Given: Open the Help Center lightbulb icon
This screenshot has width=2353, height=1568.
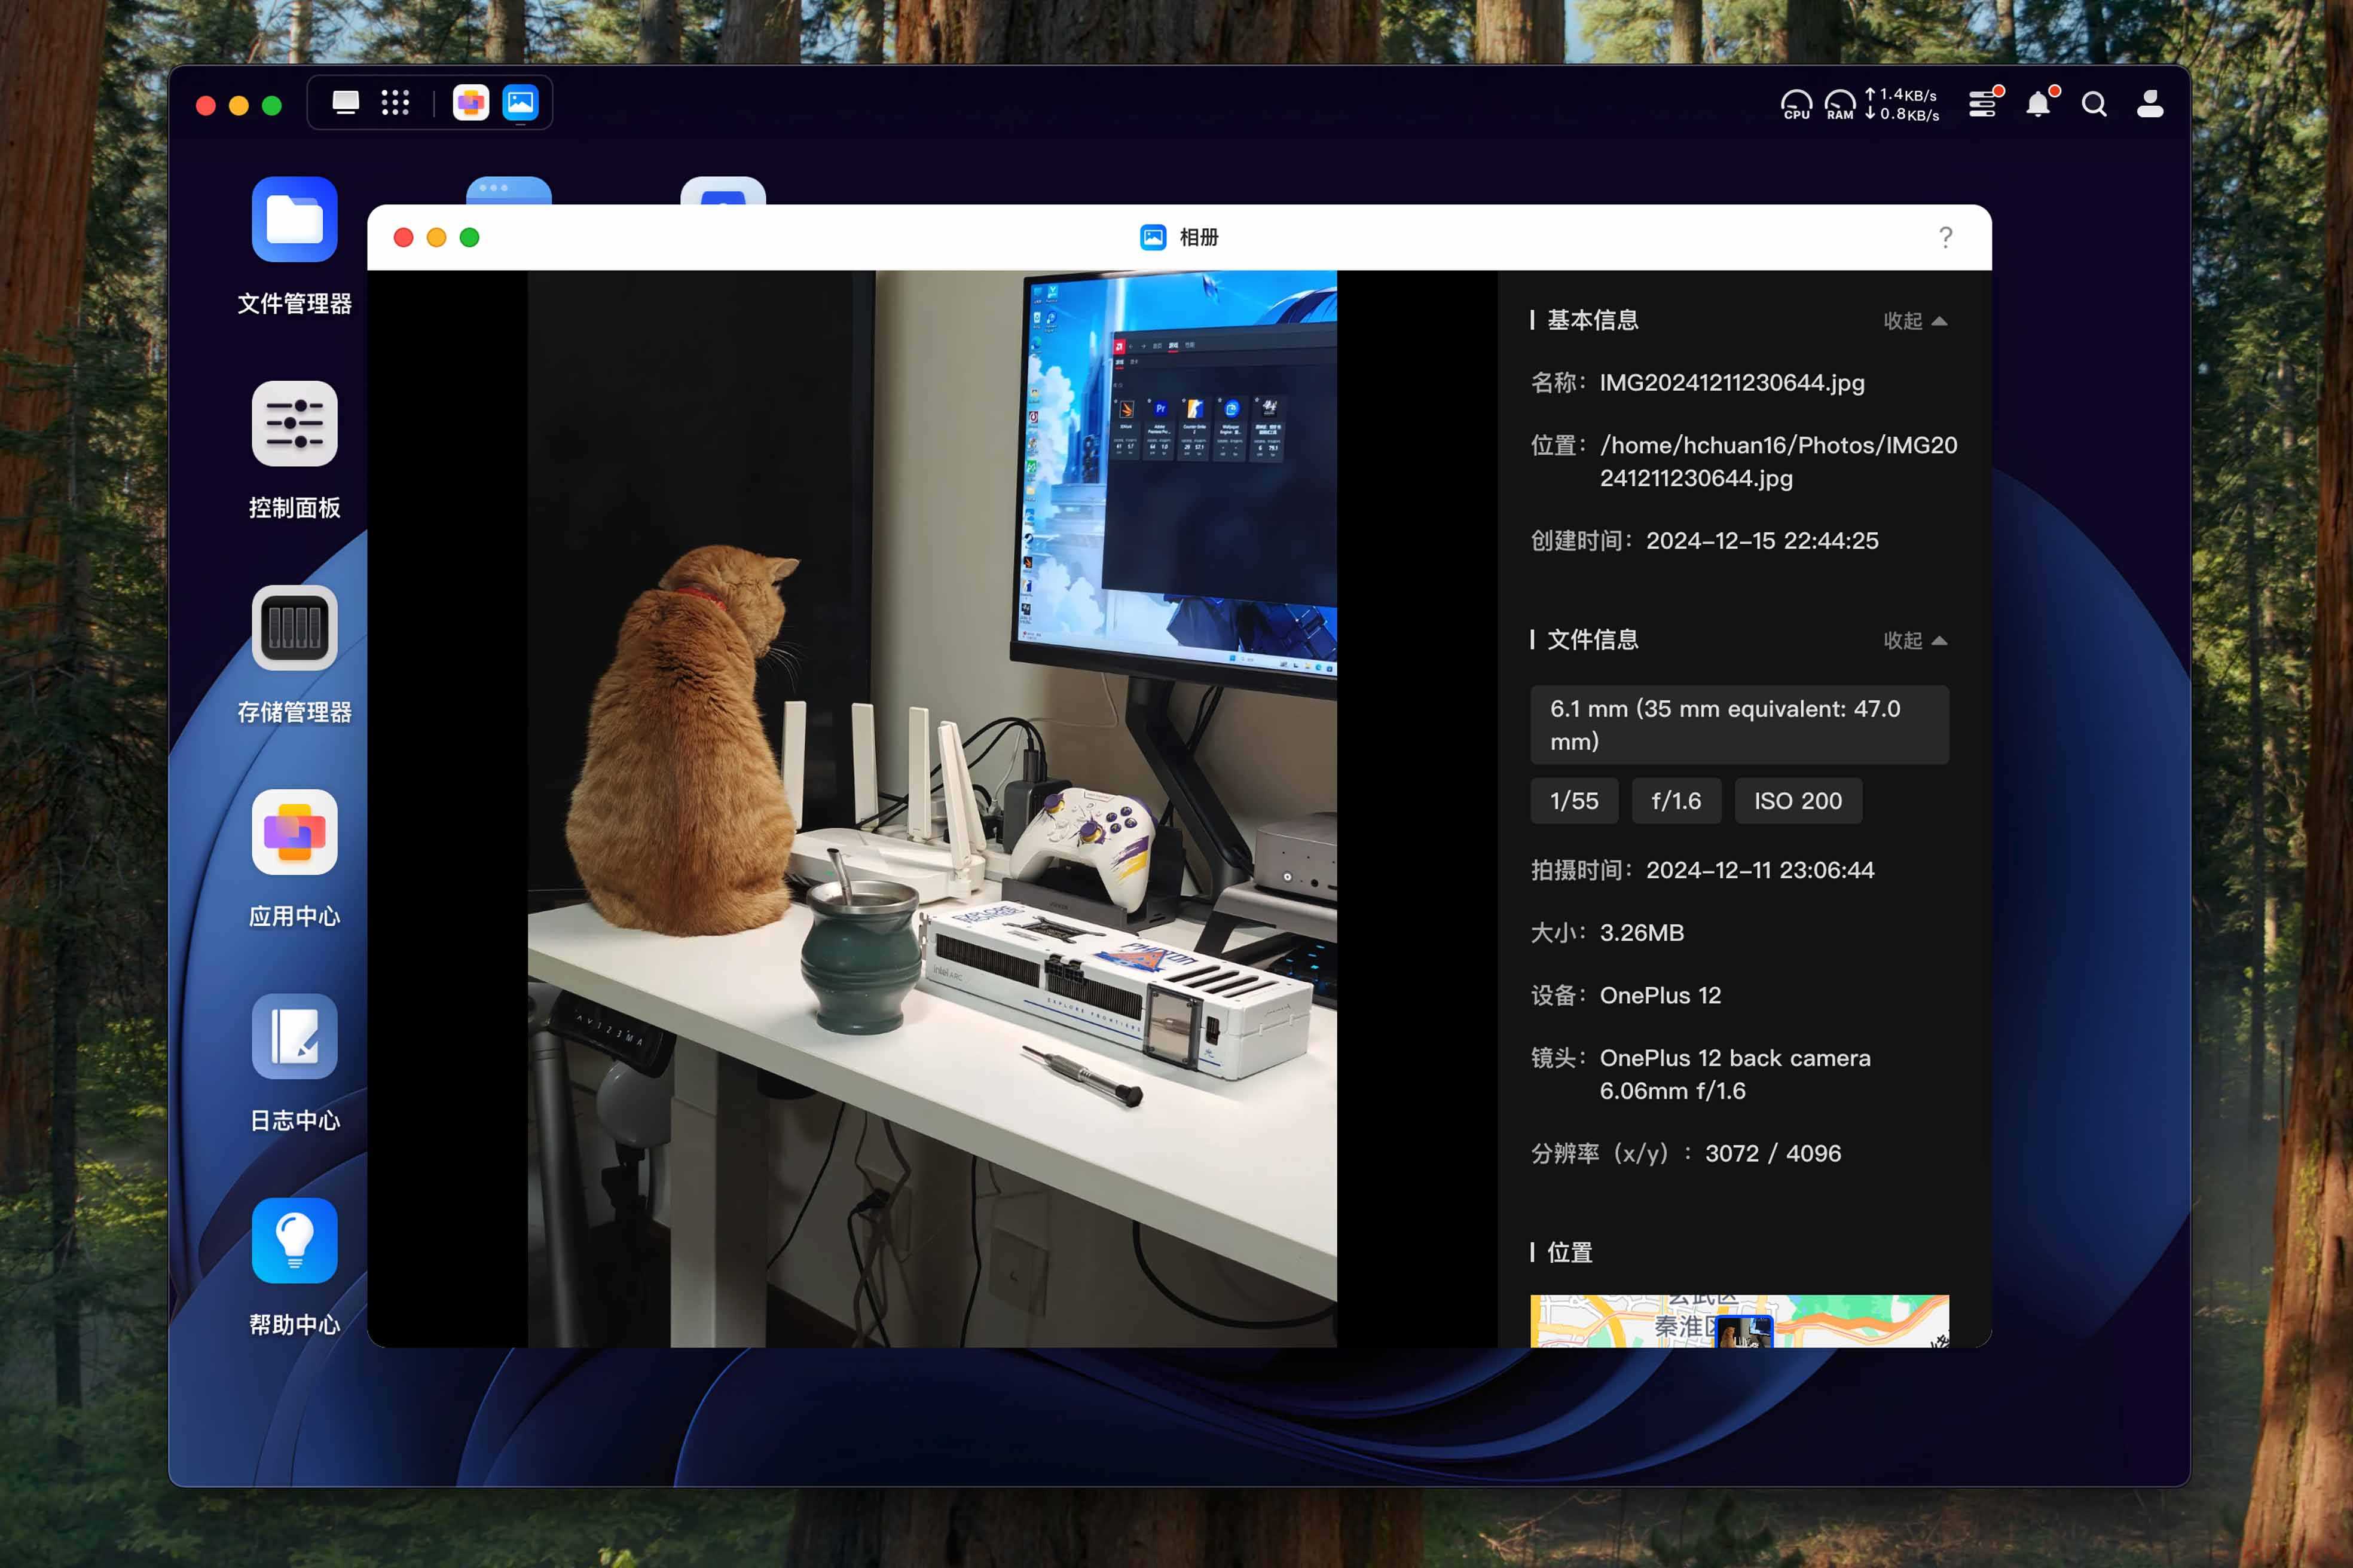Looking at the screenshot, I should coord(294,1240).
